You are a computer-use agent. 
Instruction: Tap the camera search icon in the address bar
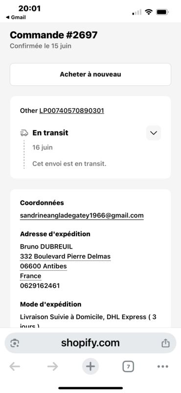pyautogui.click(x=15, y=343)
